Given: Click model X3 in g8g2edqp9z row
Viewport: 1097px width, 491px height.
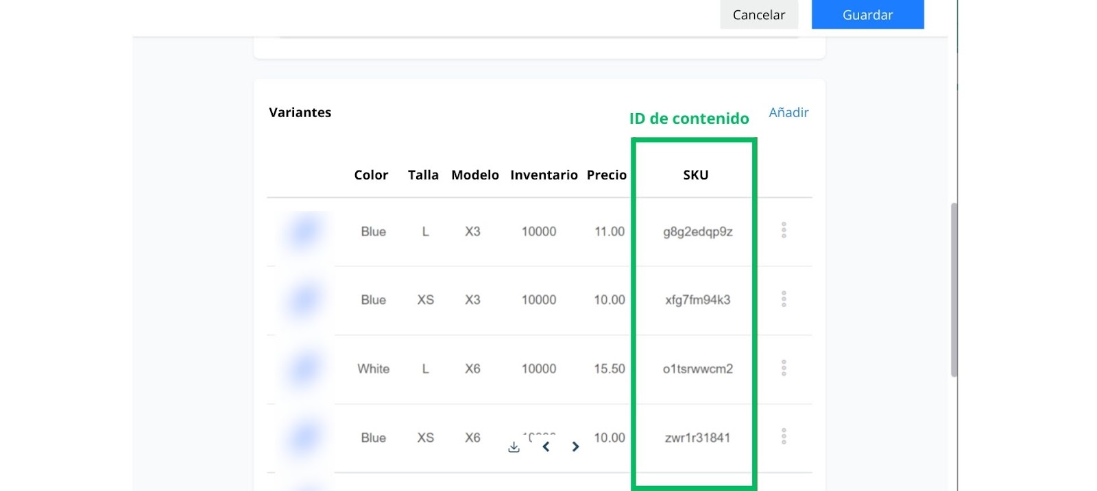Looking at the screenshot, I should point(472,231).
